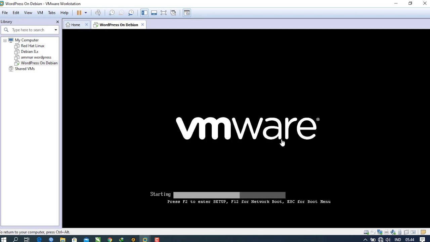Open the Help menu
This screenshot has height=242, width=430.
(64, 13)
